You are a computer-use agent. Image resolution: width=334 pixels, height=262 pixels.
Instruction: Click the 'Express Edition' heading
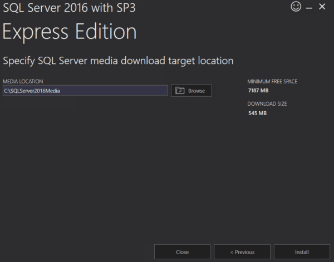coord(70,32)
